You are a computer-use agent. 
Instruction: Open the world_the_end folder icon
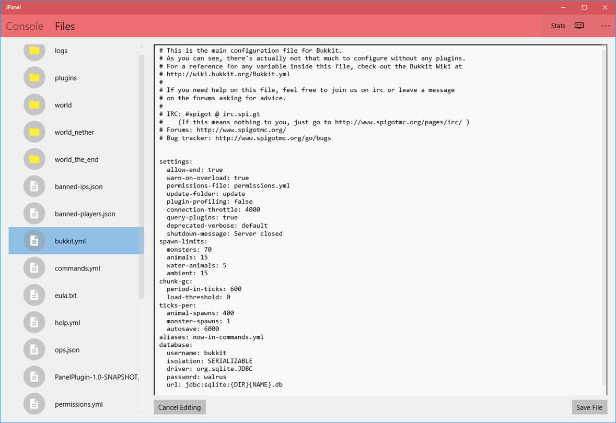34,159
